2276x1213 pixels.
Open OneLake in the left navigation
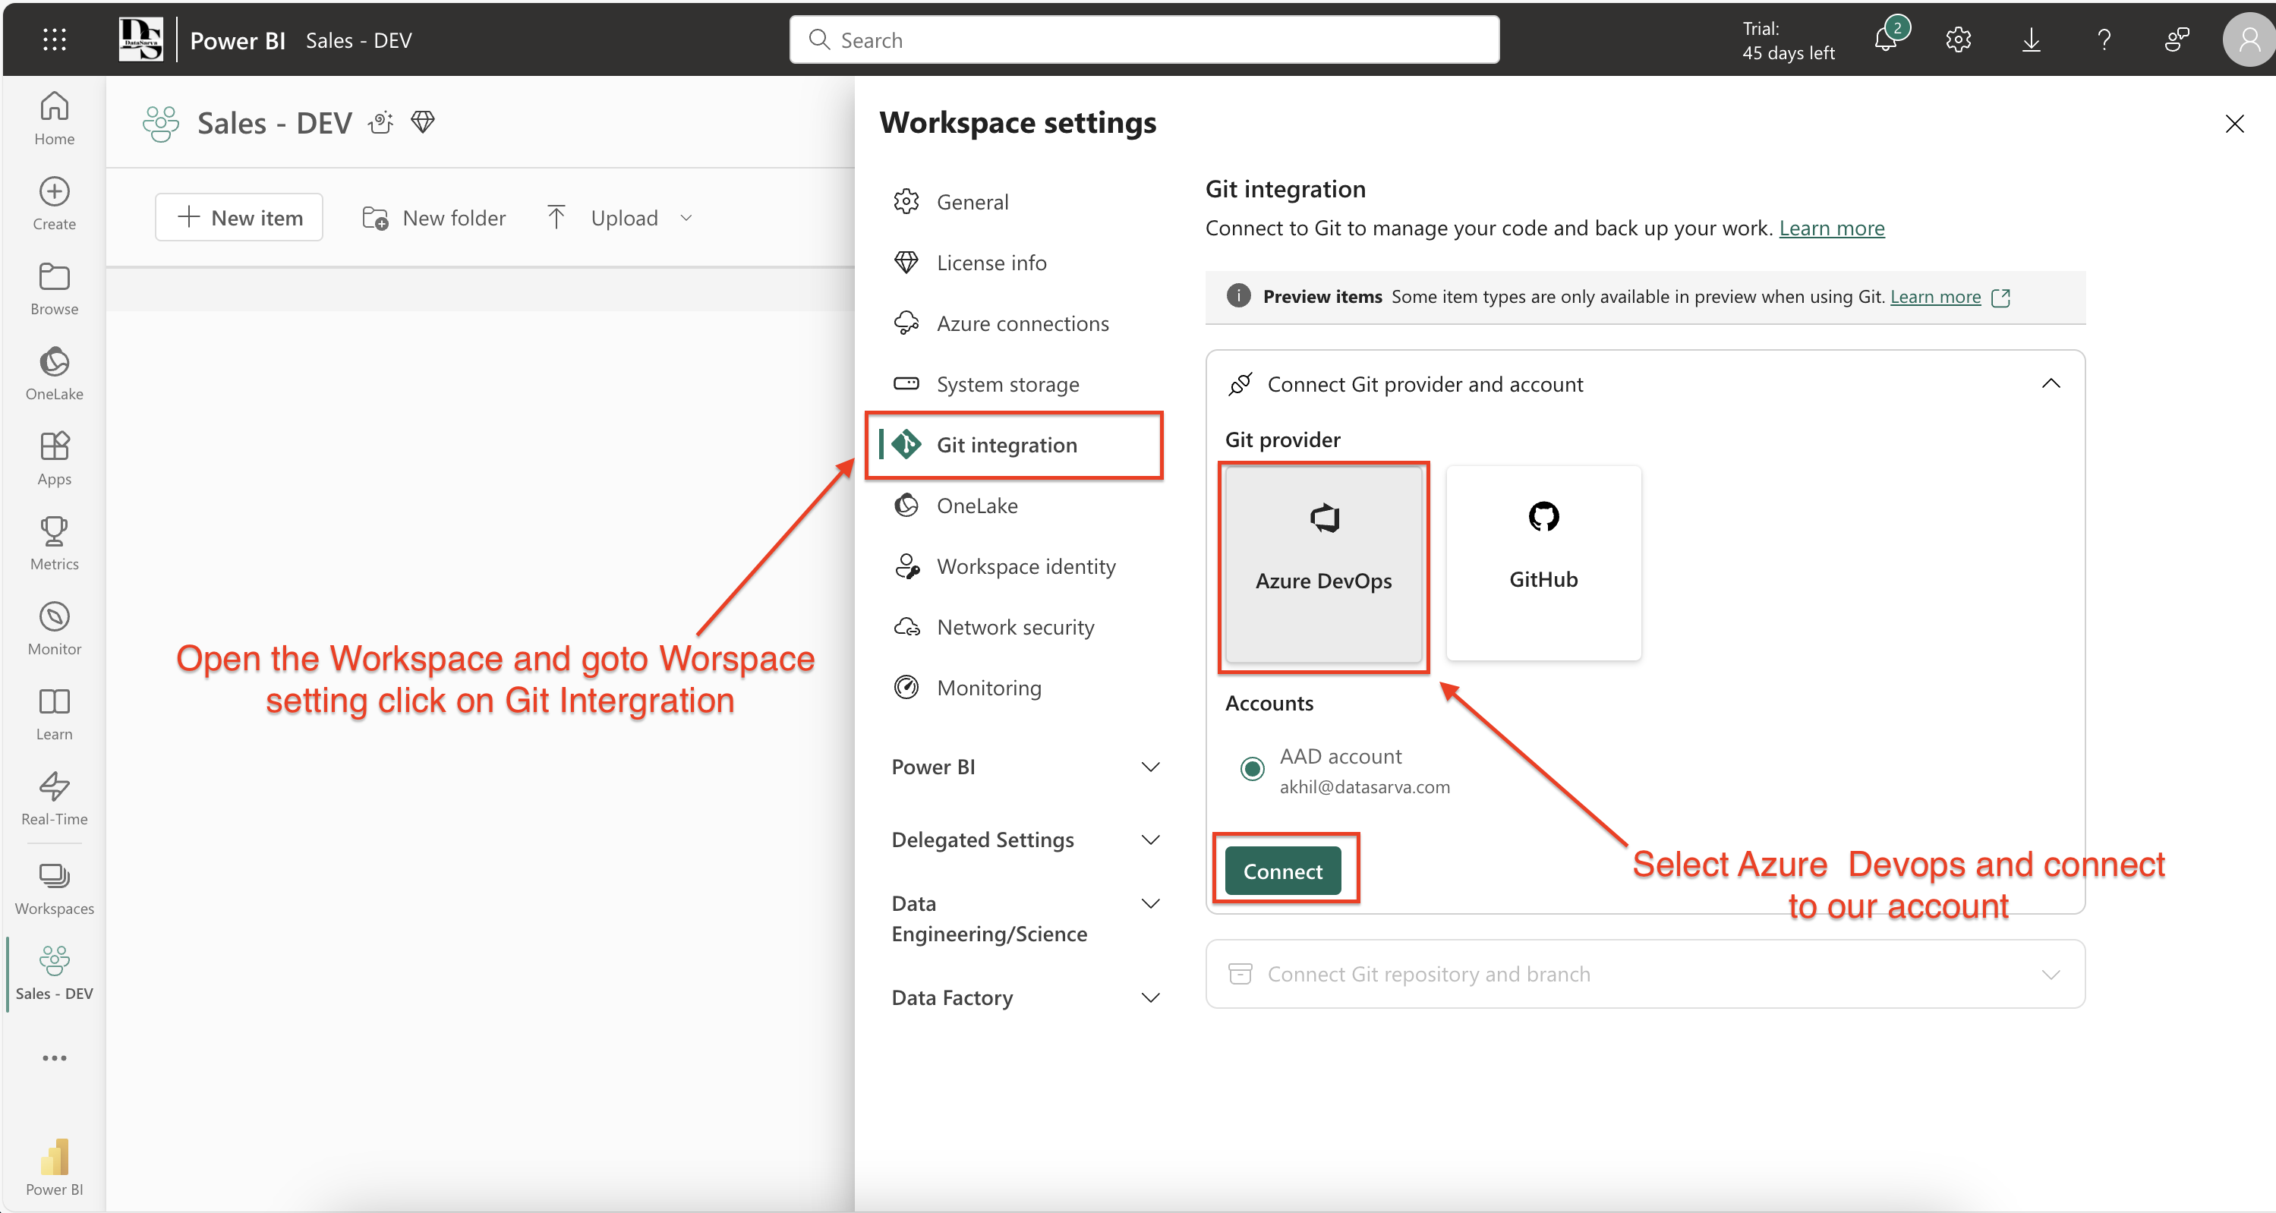(x=54, y=373)
